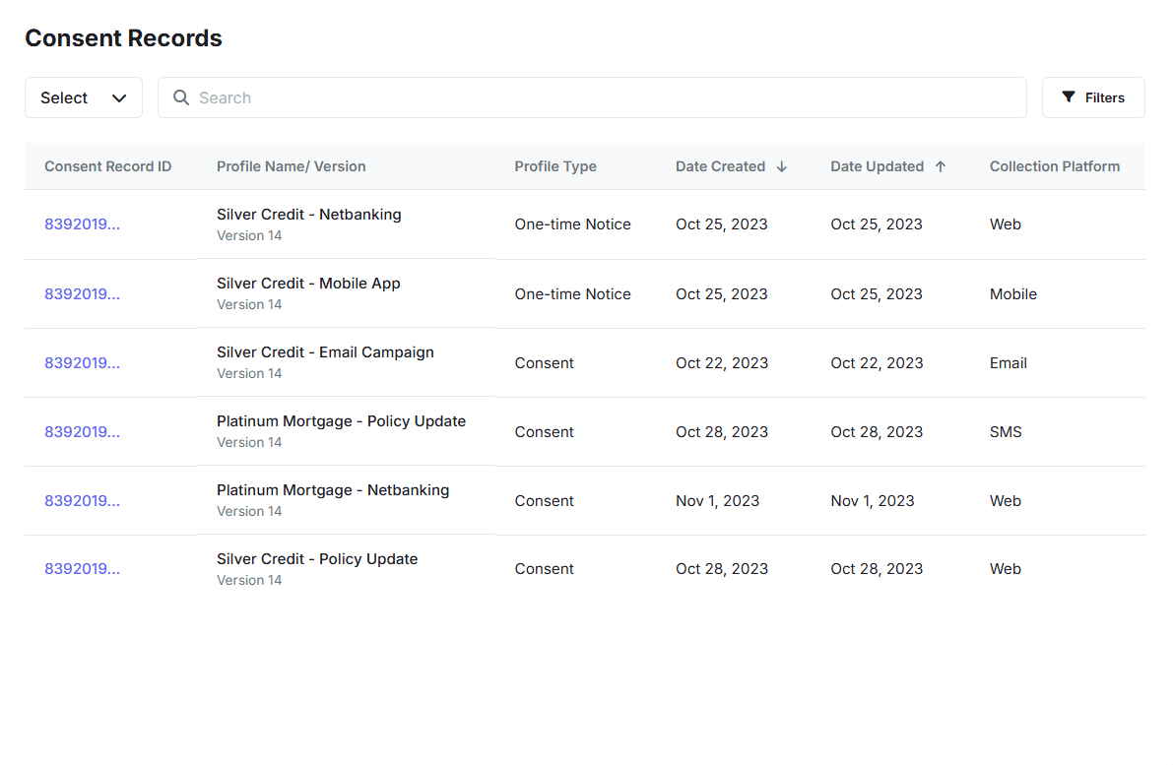Click Oct 22, 2023 Date Created cell
Screen dimensions: 1173x765
[722, 362]
